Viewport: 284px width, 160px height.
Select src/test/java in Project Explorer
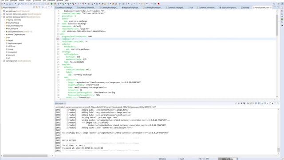click(x=13, y=28)
